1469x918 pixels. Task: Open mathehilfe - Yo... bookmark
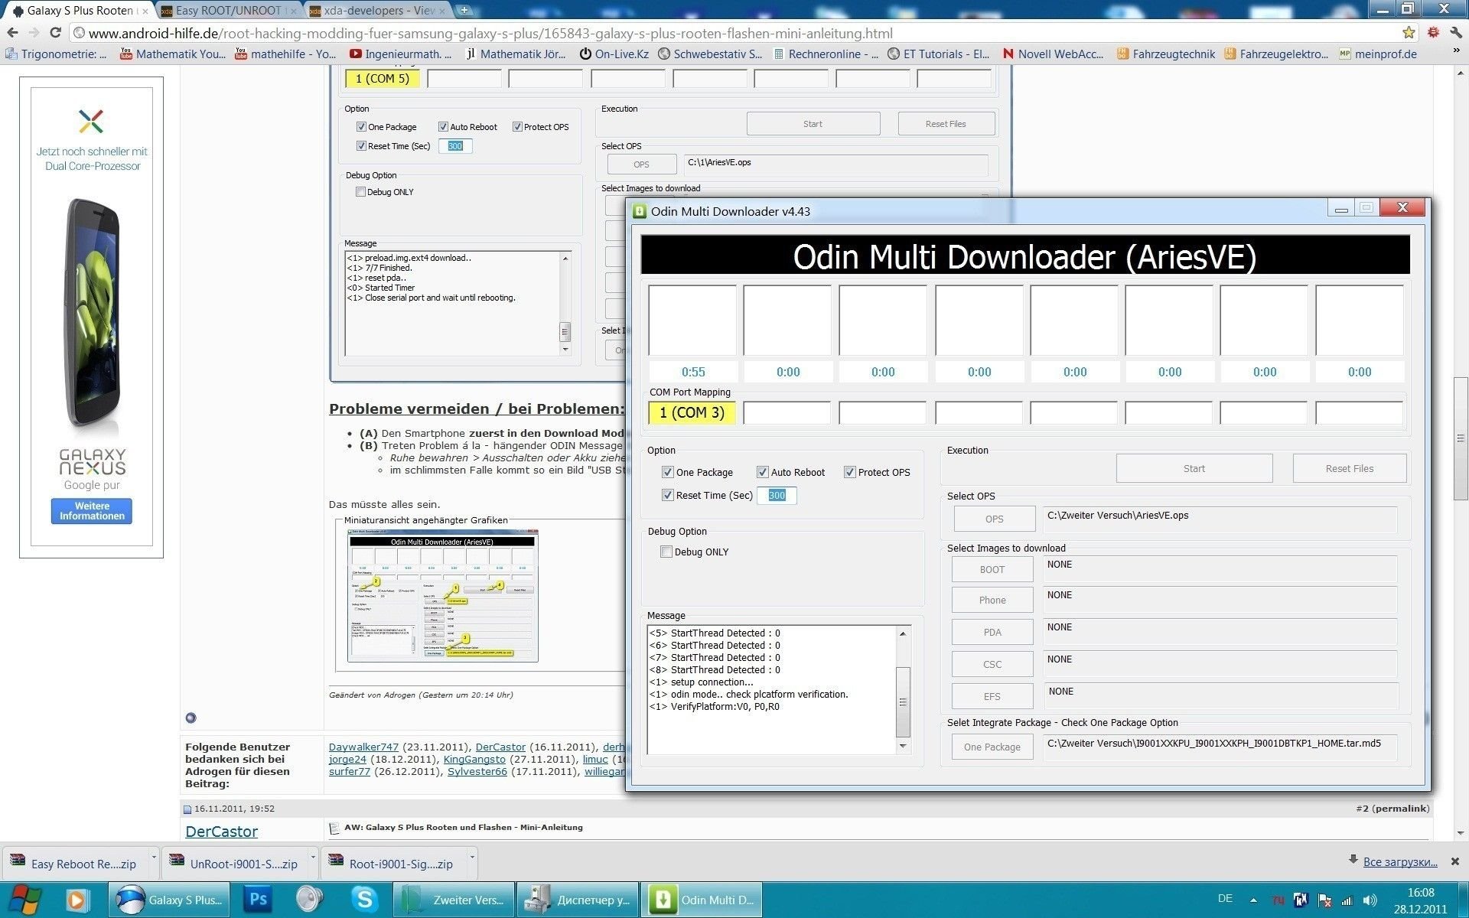tap(285, 54)
